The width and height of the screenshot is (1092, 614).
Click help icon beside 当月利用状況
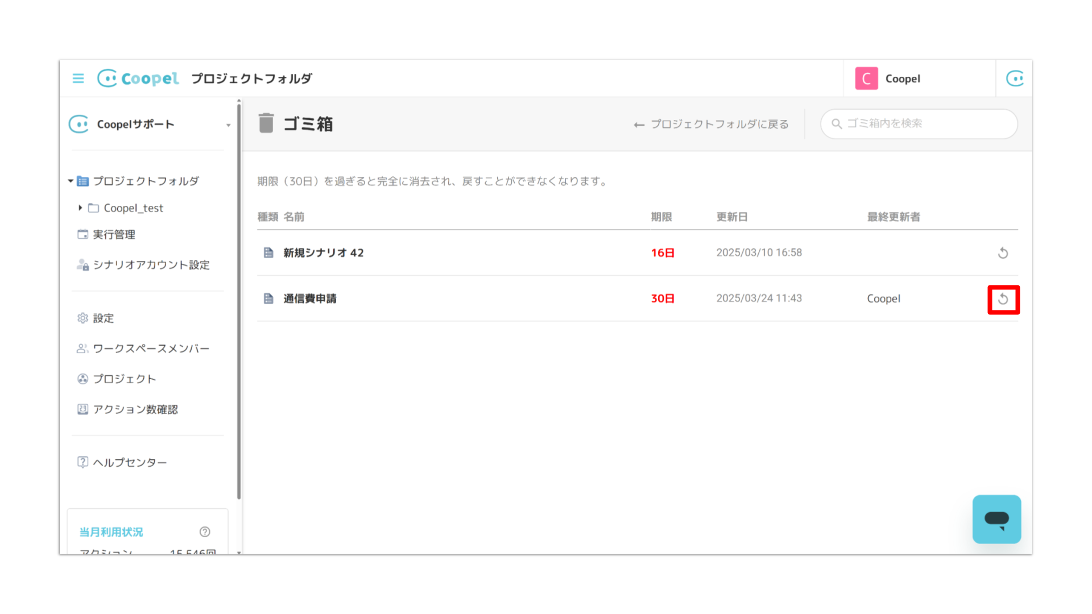point(205,532)
